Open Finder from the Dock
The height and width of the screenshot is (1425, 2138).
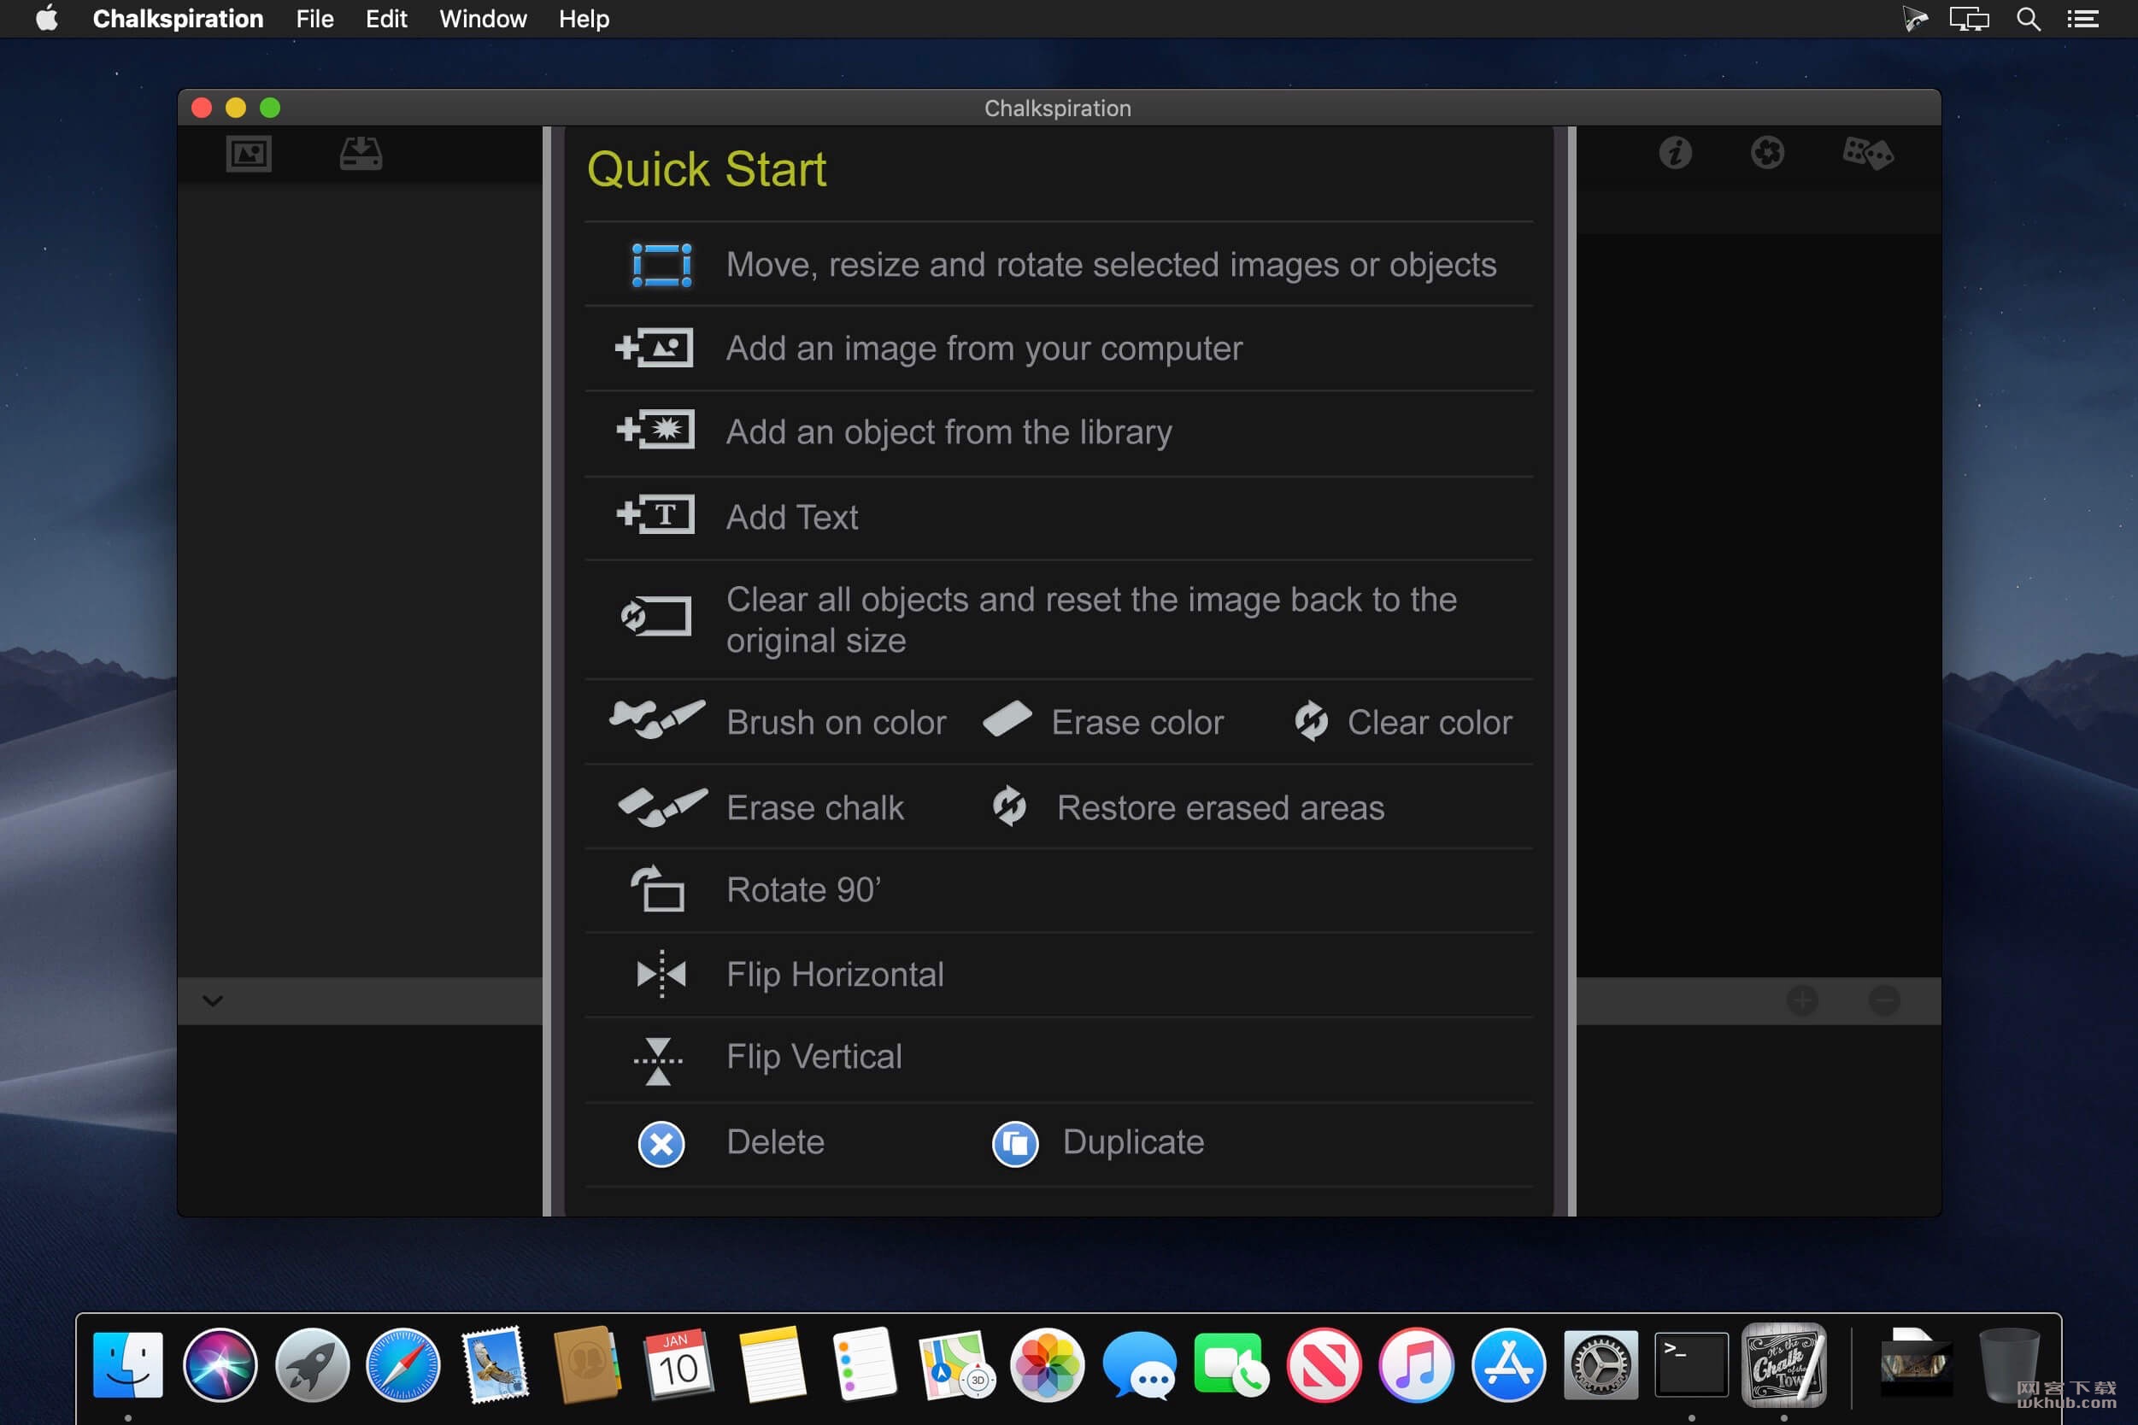click(128, 1364)
